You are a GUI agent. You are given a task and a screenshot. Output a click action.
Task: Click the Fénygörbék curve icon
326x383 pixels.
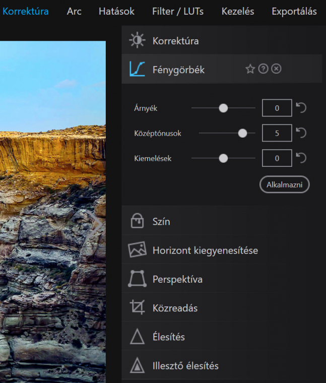pos(137,69)
